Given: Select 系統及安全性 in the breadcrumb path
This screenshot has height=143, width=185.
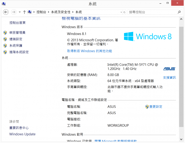Looking at the screenshot, I should [61, 12].
